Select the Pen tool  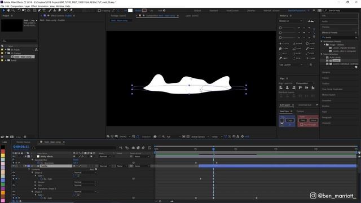pos(39,10)
